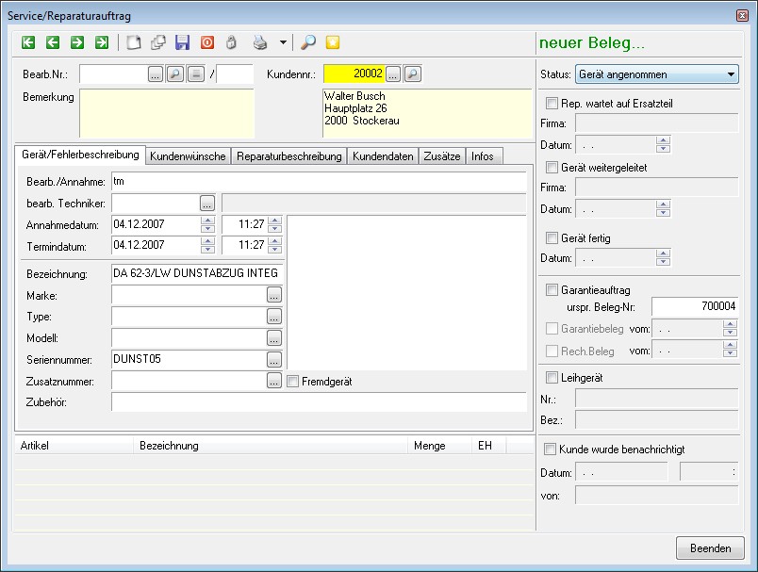
Task: Switch to the Infos tab
Action: coord(483,156)
